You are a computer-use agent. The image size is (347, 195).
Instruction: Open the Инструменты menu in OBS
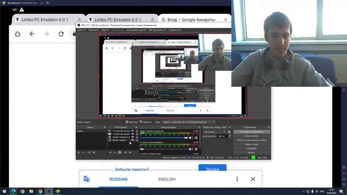[x=157, y=30]
